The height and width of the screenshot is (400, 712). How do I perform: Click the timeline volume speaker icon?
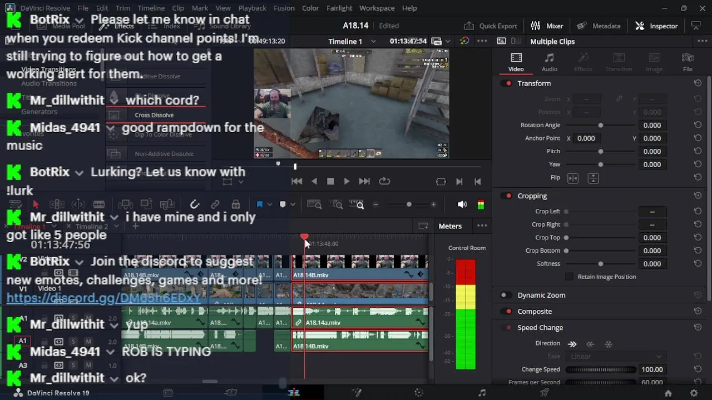[x=462, y=204]
